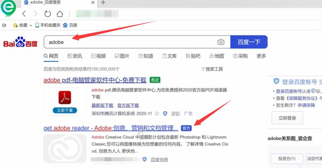
Task: Switch to the 文库 tab
Action: coord(169,56)
